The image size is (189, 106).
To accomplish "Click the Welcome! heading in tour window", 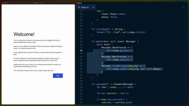I will pos(24,34).
